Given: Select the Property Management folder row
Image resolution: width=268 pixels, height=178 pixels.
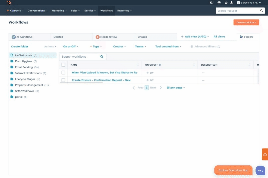Looking at the screenshot, I should click(x=33, y=85).
